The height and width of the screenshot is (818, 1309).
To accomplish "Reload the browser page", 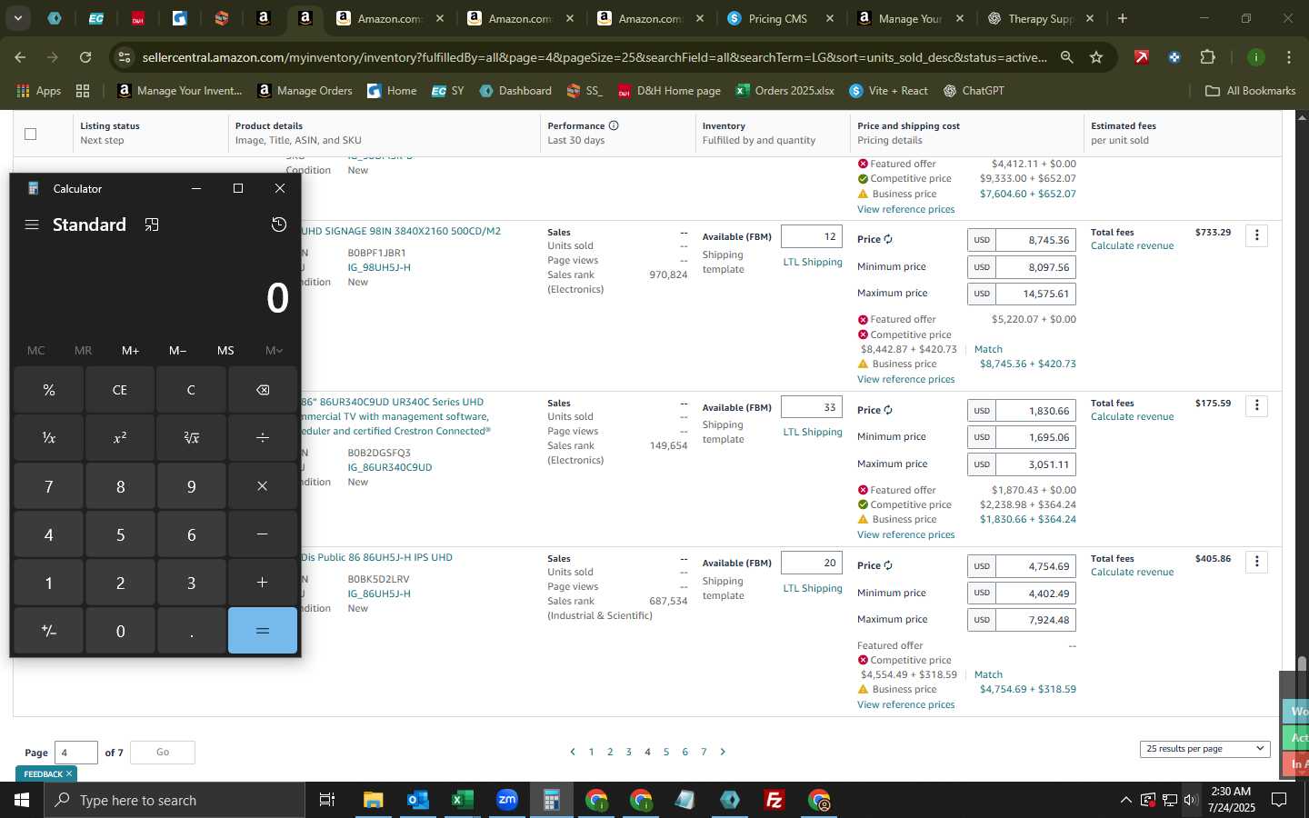I will coord(85,57).
